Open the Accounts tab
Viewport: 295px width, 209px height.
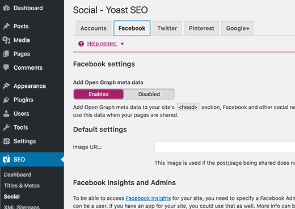pyautogui.click(x=94, y=28)
